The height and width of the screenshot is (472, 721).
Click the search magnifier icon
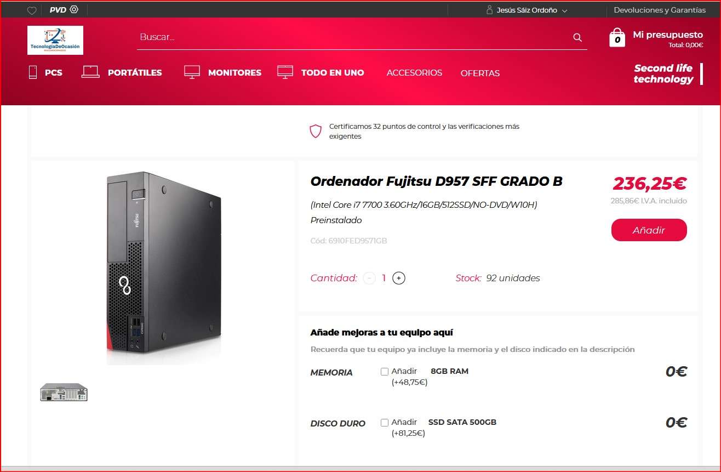coord(577,37)
